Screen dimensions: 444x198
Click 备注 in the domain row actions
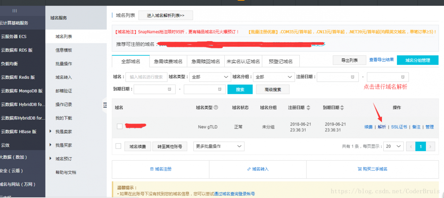416,127
